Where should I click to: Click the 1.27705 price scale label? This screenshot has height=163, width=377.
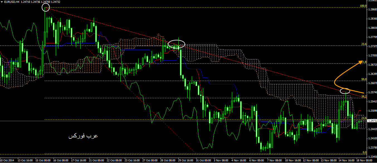[x=373, y=37]
